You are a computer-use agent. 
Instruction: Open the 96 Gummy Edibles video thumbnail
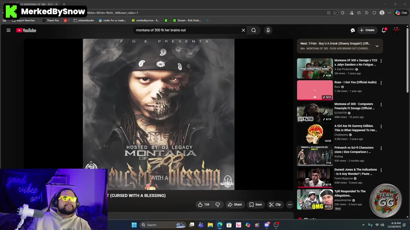click(315, 134)
